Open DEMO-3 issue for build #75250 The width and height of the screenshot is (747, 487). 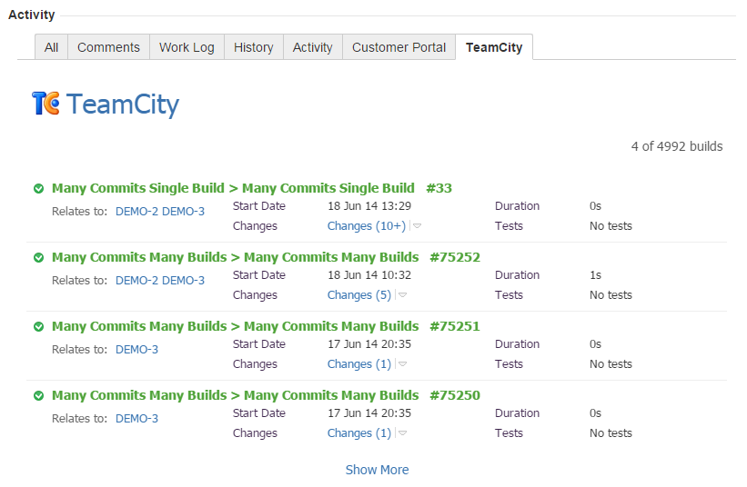(x=136, y=419)
